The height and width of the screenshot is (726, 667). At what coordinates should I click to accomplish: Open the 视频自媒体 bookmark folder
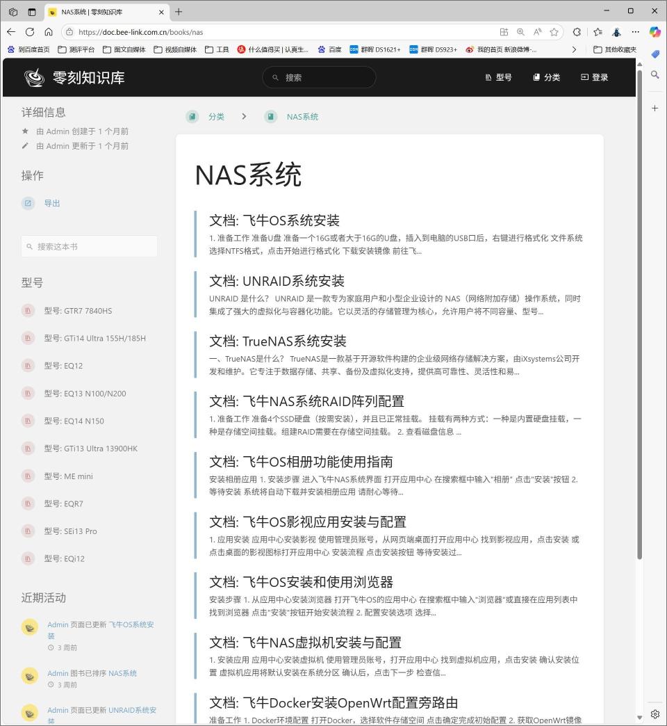point(175,49)
